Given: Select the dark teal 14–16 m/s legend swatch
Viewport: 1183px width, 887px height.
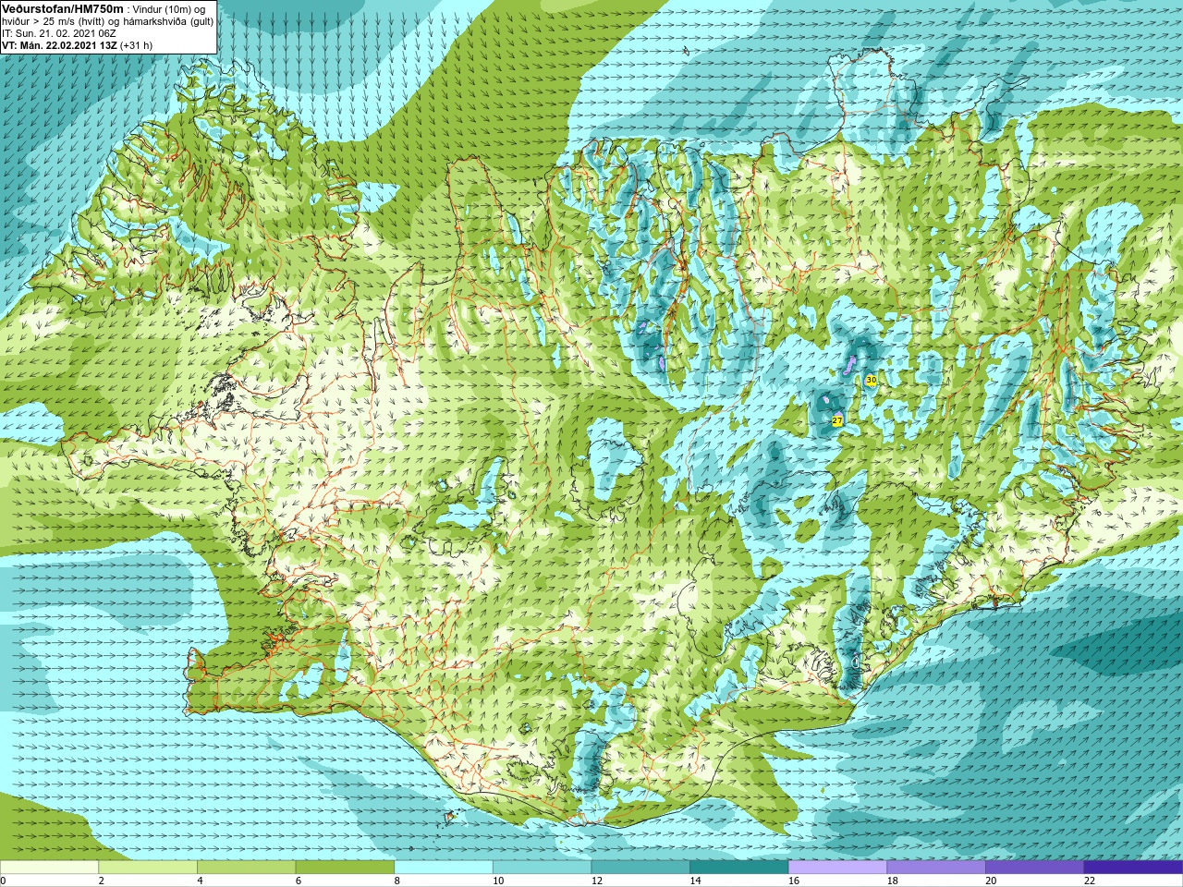Looking at the screenshot, I should (739, 868).
